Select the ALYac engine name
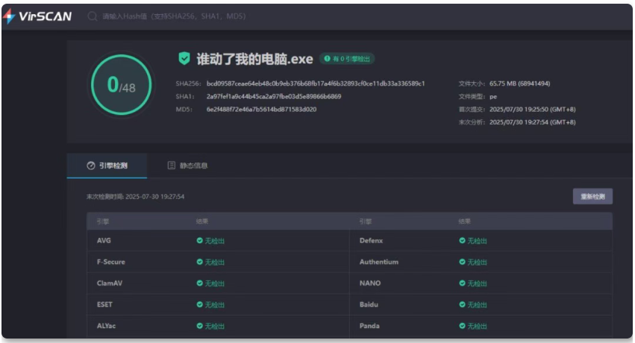This screenshot has width=635, height=343. coord(106,326)
